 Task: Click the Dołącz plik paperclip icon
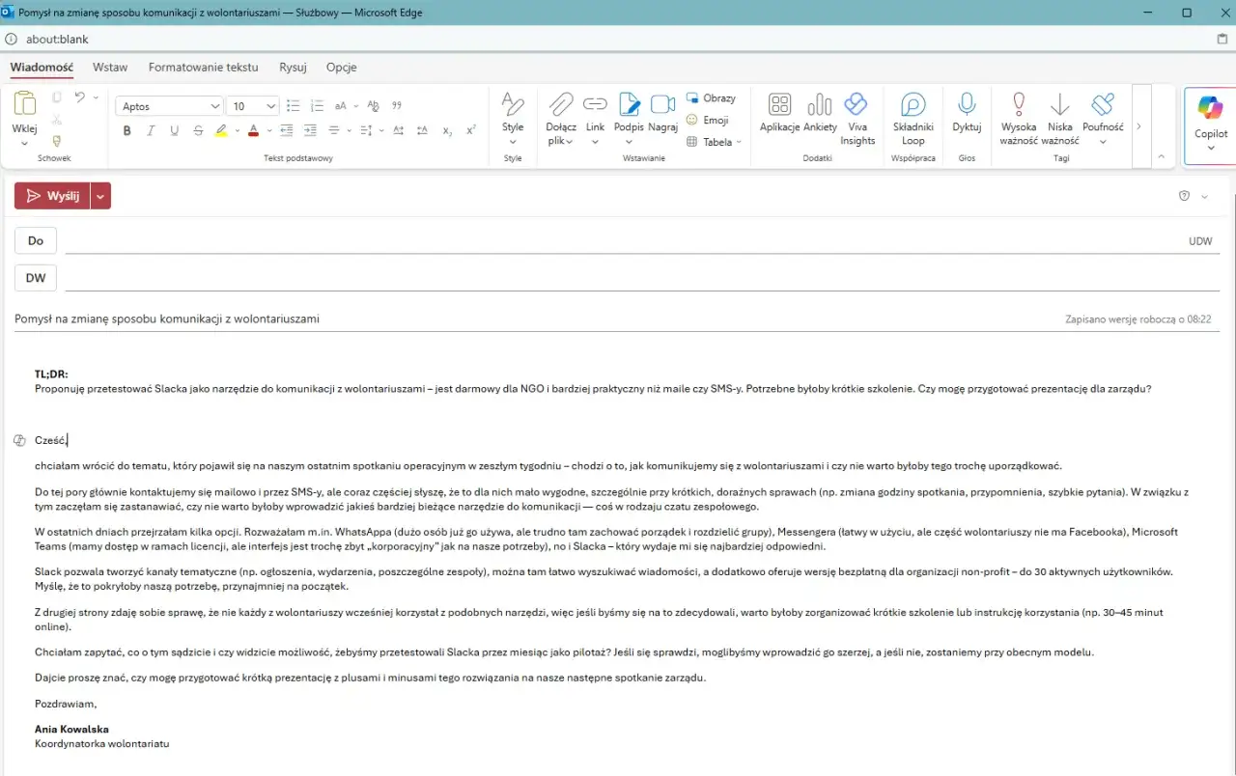[x=561, y=103]
